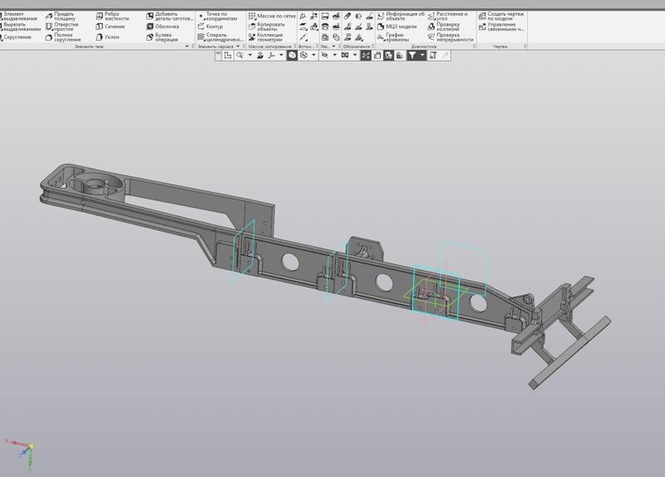Open График кривизны tool
The height and width of the screenshot is (477, 665).
[393, 37]
